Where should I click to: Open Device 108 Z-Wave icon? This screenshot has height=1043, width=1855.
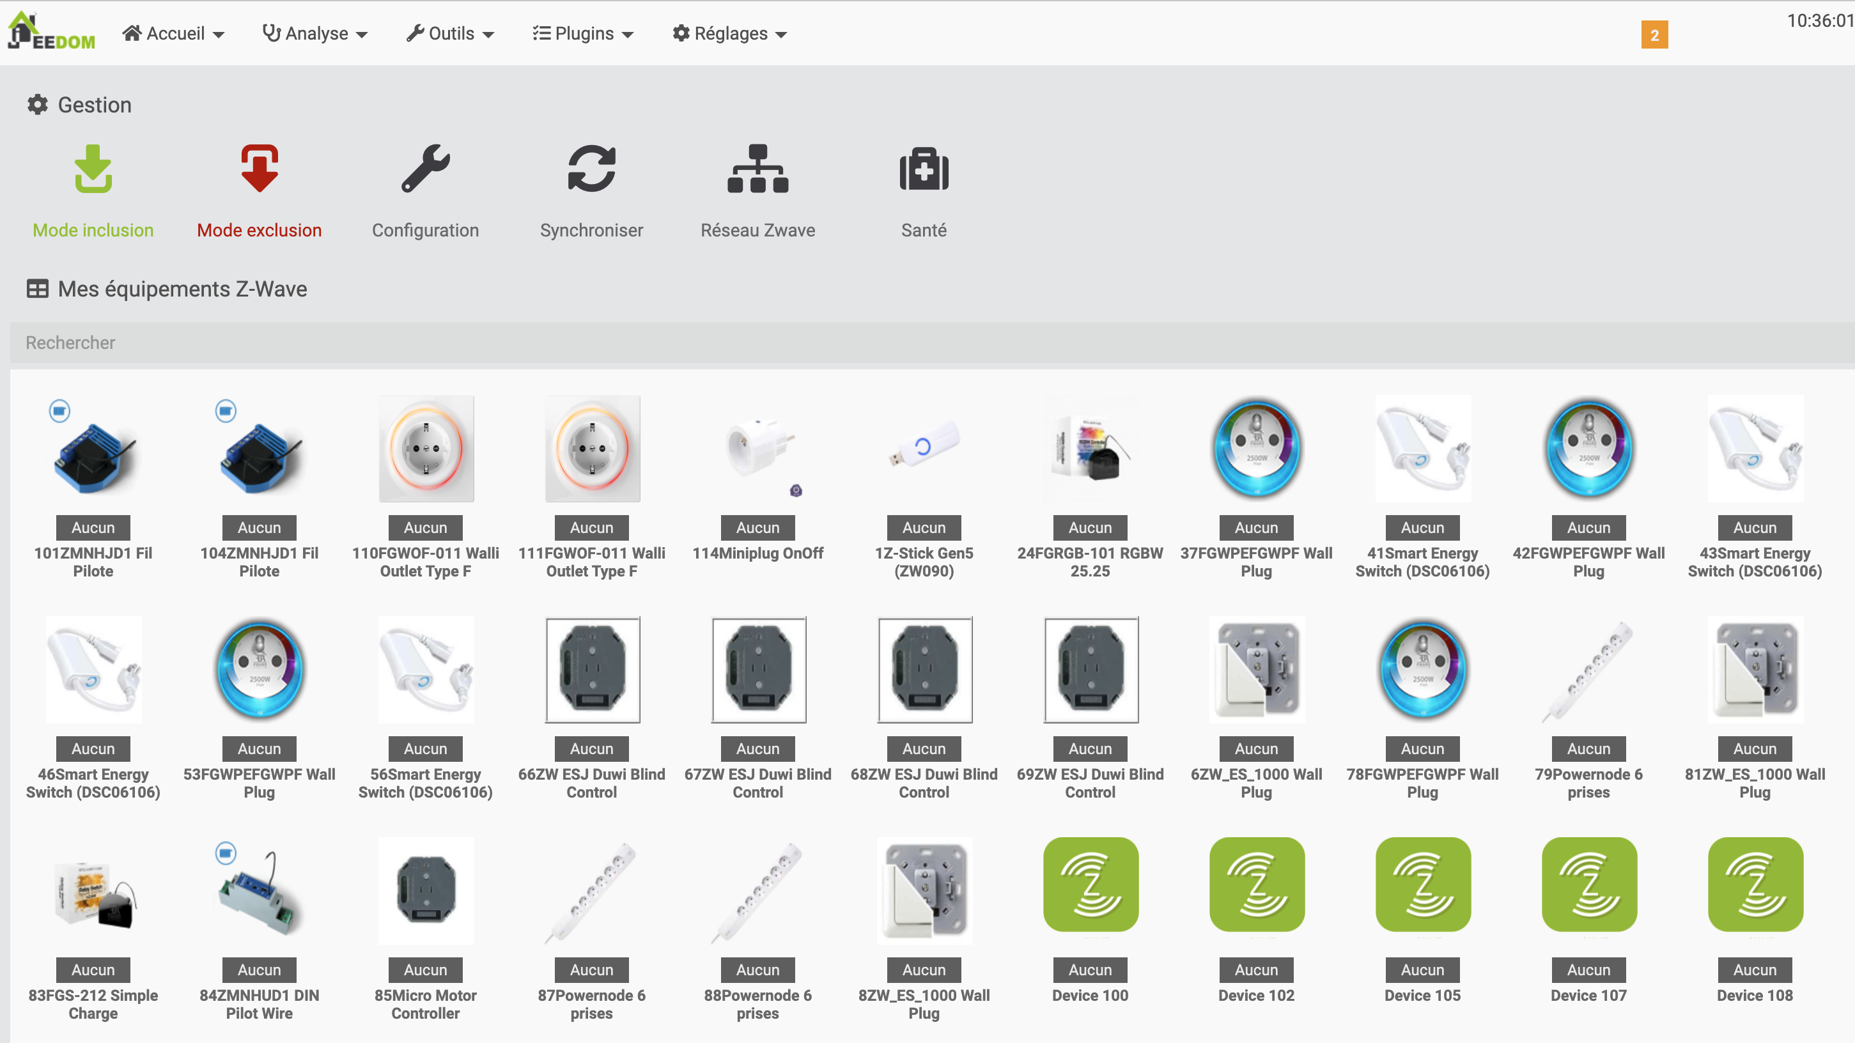pyautogui.click(x=1756, y=885)
